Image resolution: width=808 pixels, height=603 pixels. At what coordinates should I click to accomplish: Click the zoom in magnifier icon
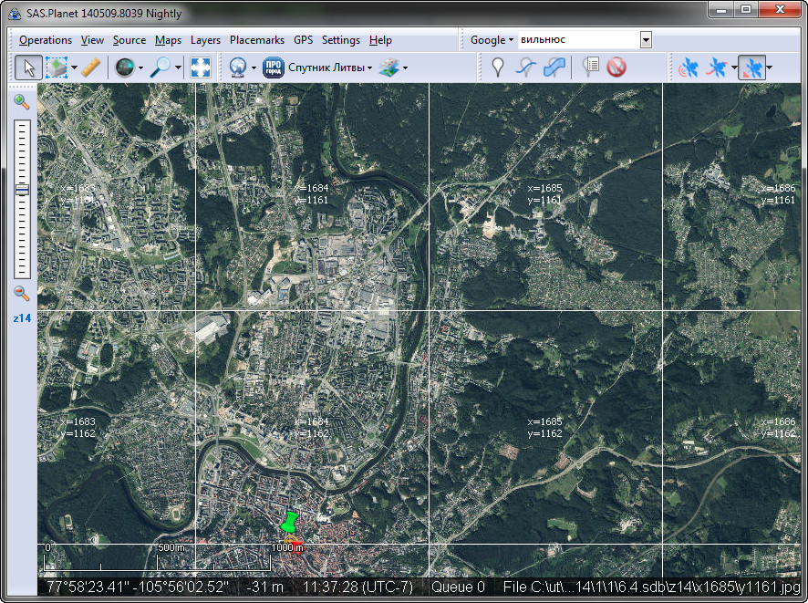22,102
